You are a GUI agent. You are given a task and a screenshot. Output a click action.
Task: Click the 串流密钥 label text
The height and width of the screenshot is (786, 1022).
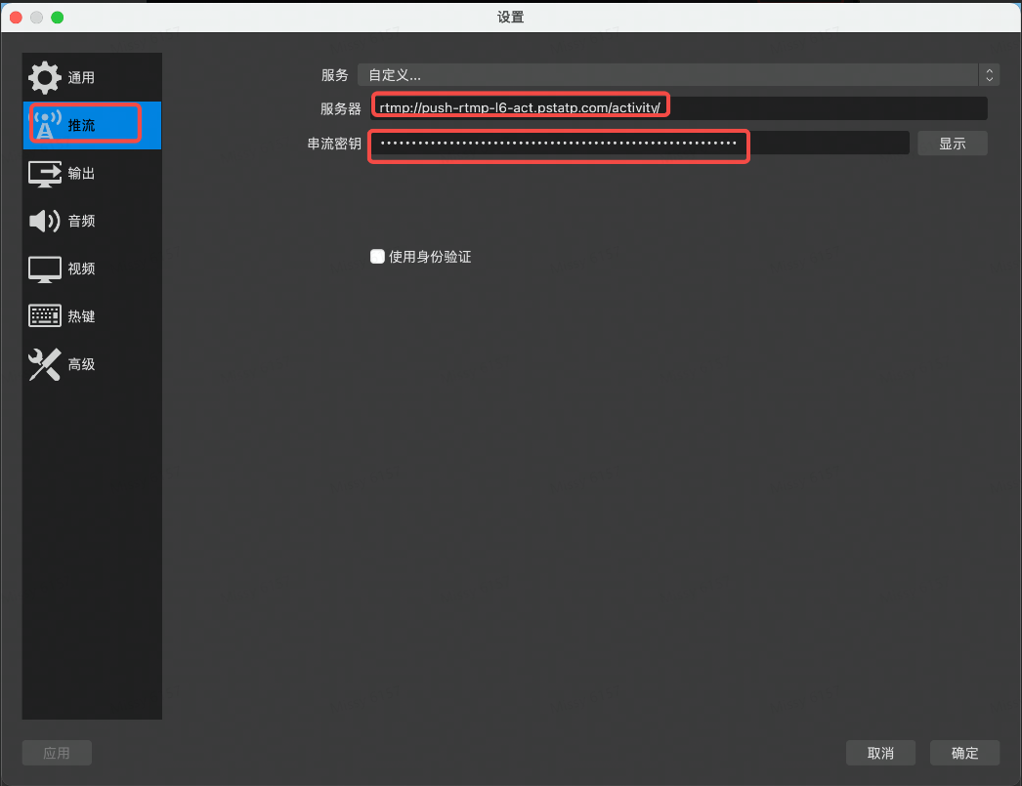[x=334, y=144]
